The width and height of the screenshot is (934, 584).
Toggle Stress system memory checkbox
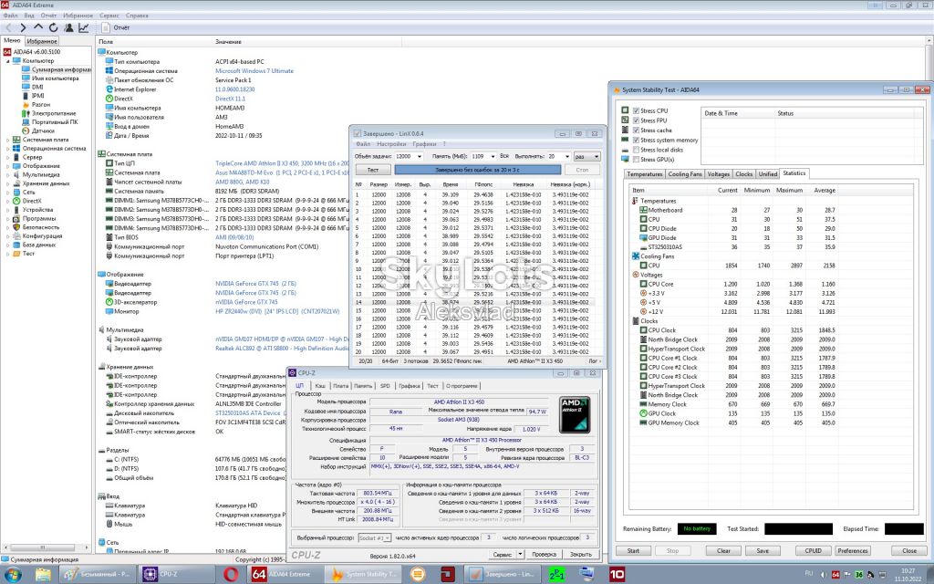coord(636,140)
